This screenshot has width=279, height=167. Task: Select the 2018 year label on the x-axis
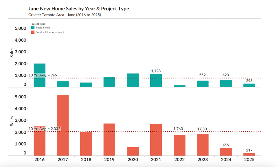pos(86,160)
